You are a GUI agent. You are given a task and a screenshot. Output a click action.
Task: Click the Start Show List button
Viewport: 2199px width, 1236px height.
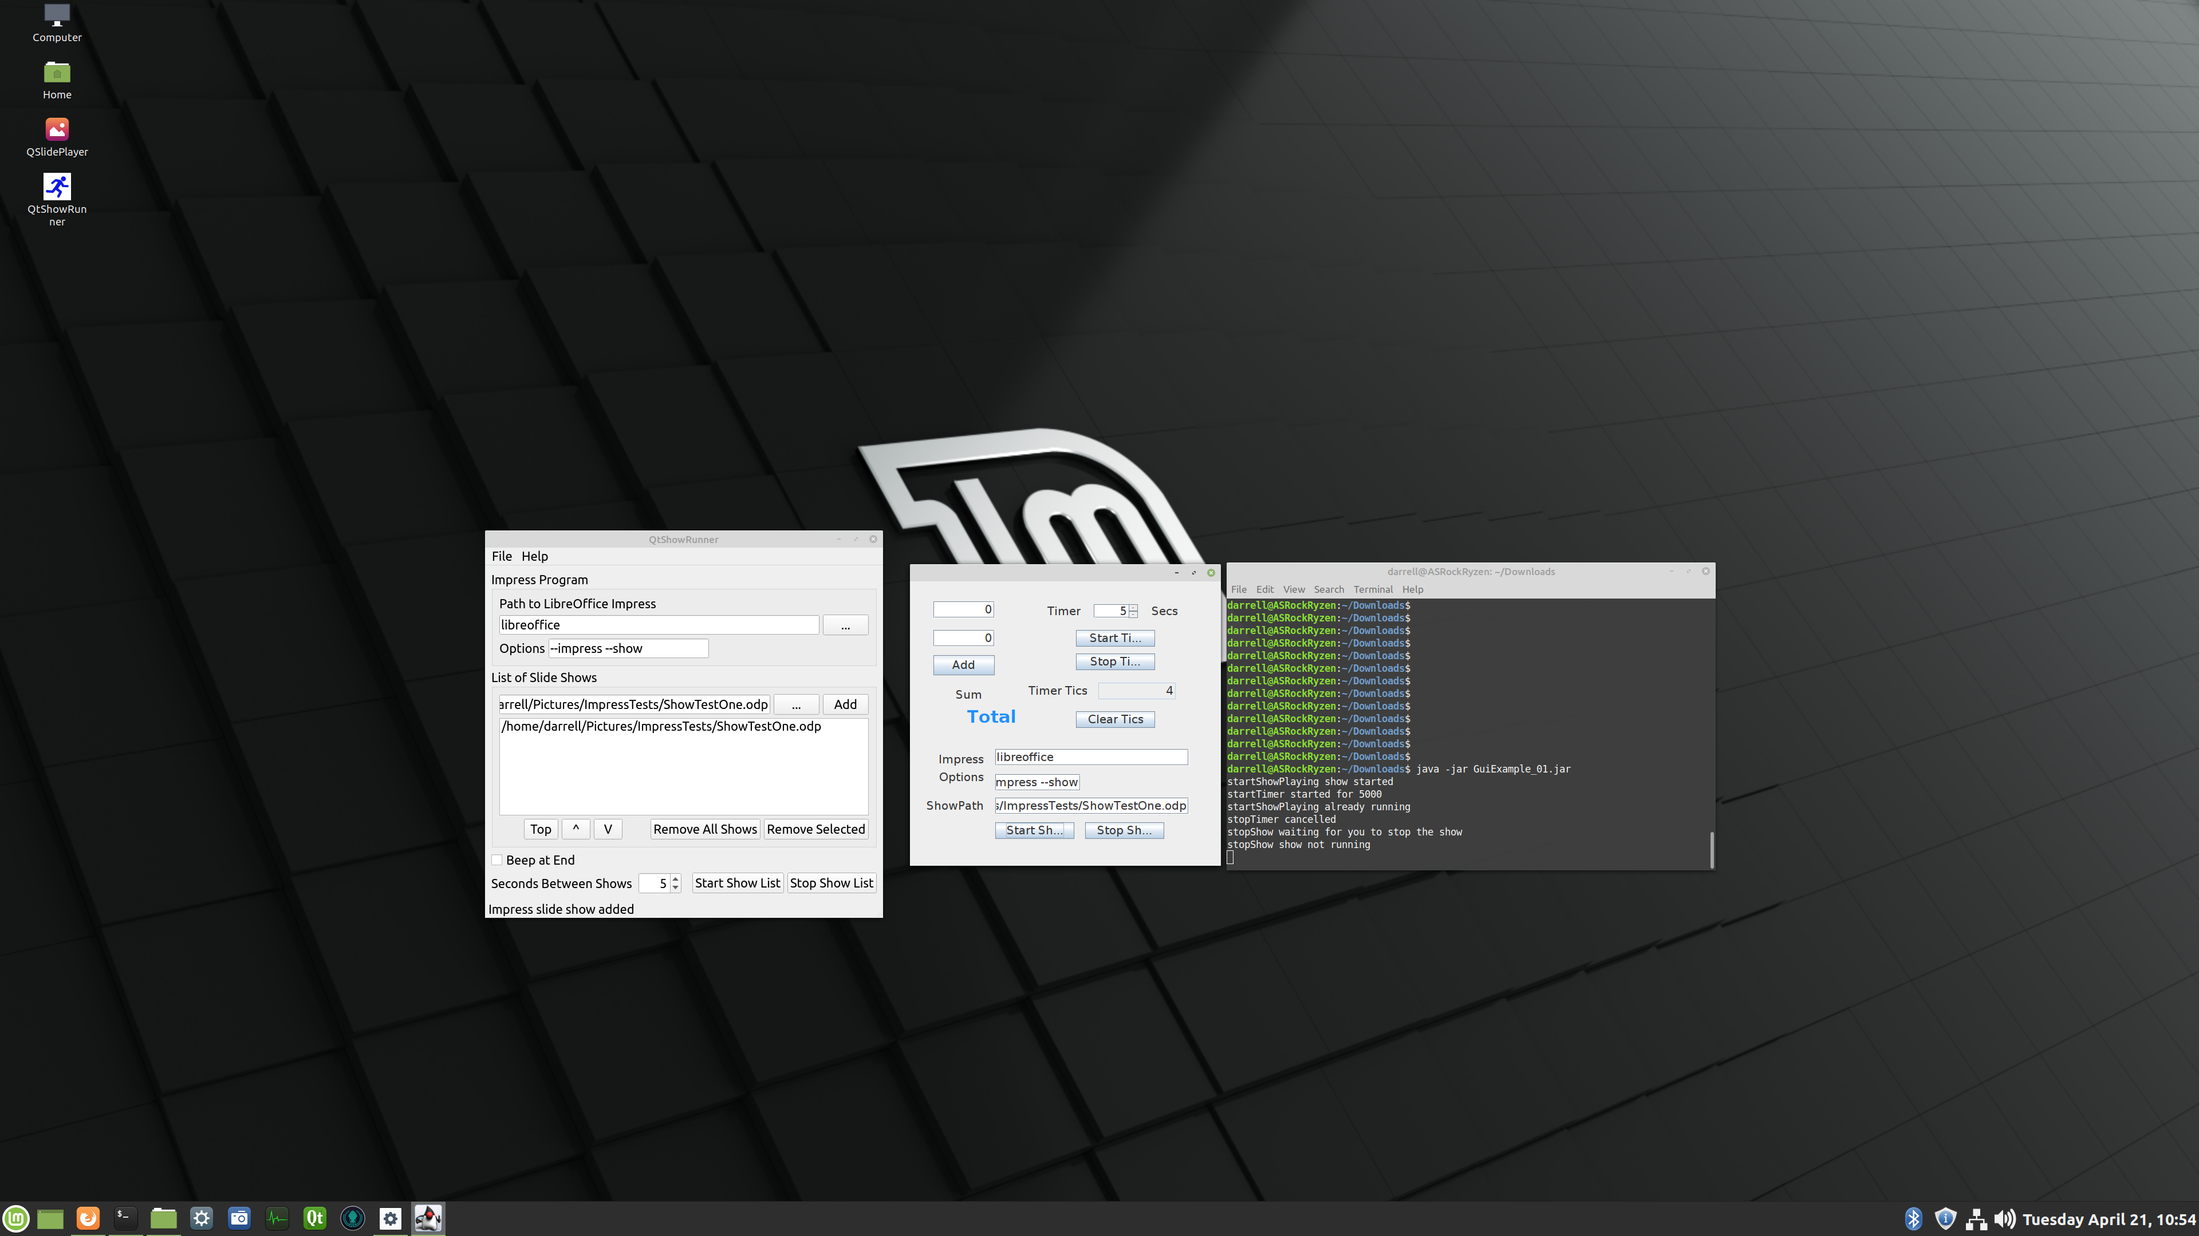(x=736, y=883)
